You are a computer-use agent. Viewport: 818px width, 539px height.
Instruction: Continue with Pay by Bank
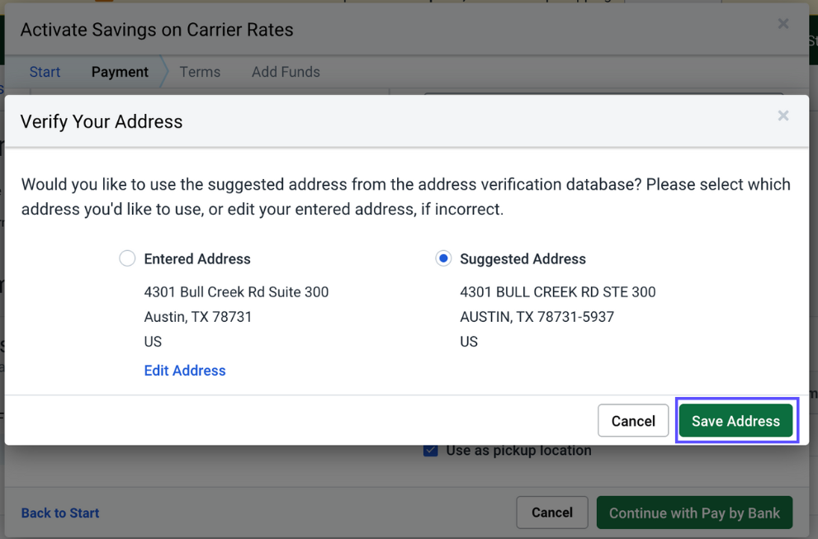coord(694,513)
